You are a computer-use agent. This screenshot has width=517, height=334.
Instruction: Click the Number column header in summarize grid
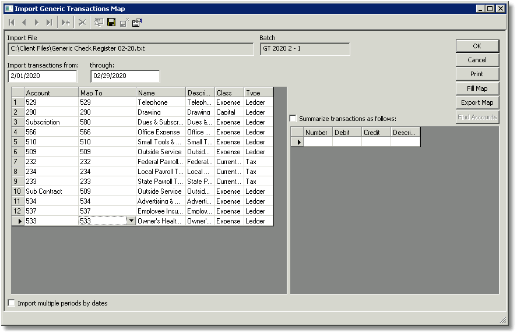[318, 132]
